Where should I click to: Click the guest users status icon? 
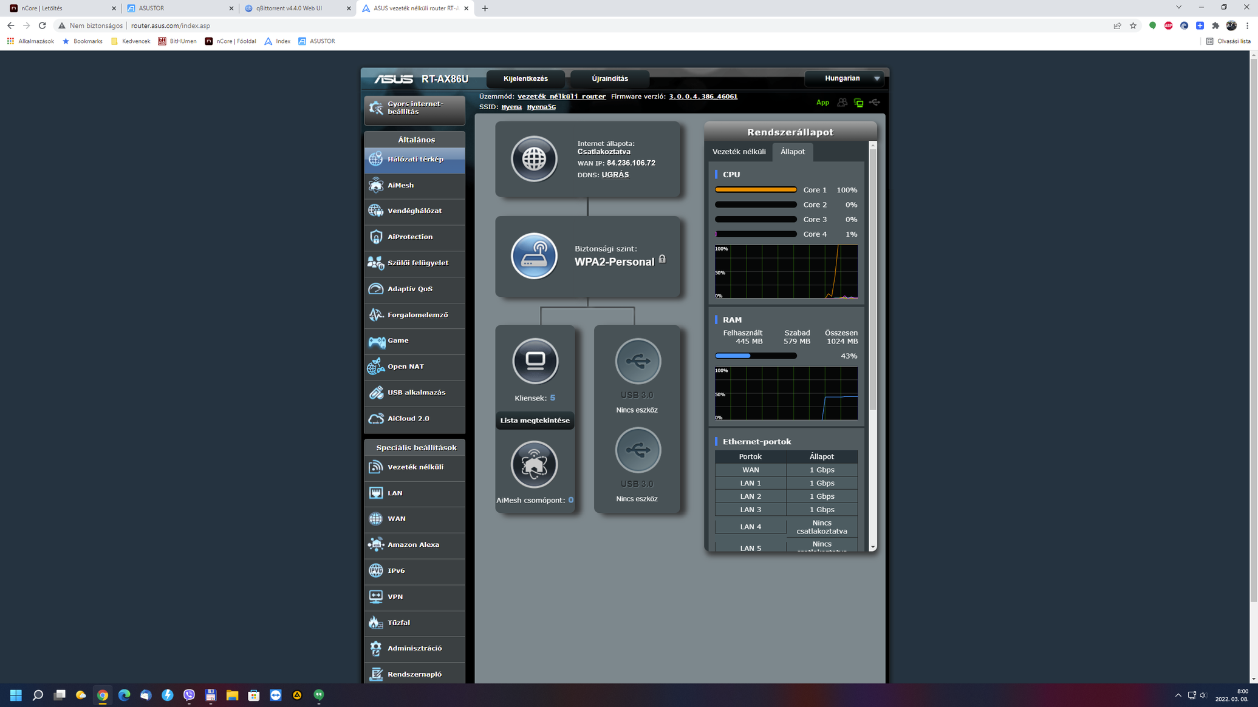click(842, 103)
